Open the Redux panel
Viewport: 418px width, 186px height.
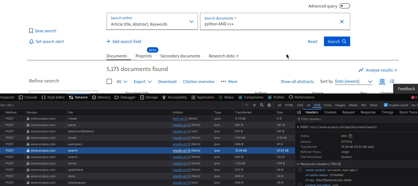[x=226, y=97]
